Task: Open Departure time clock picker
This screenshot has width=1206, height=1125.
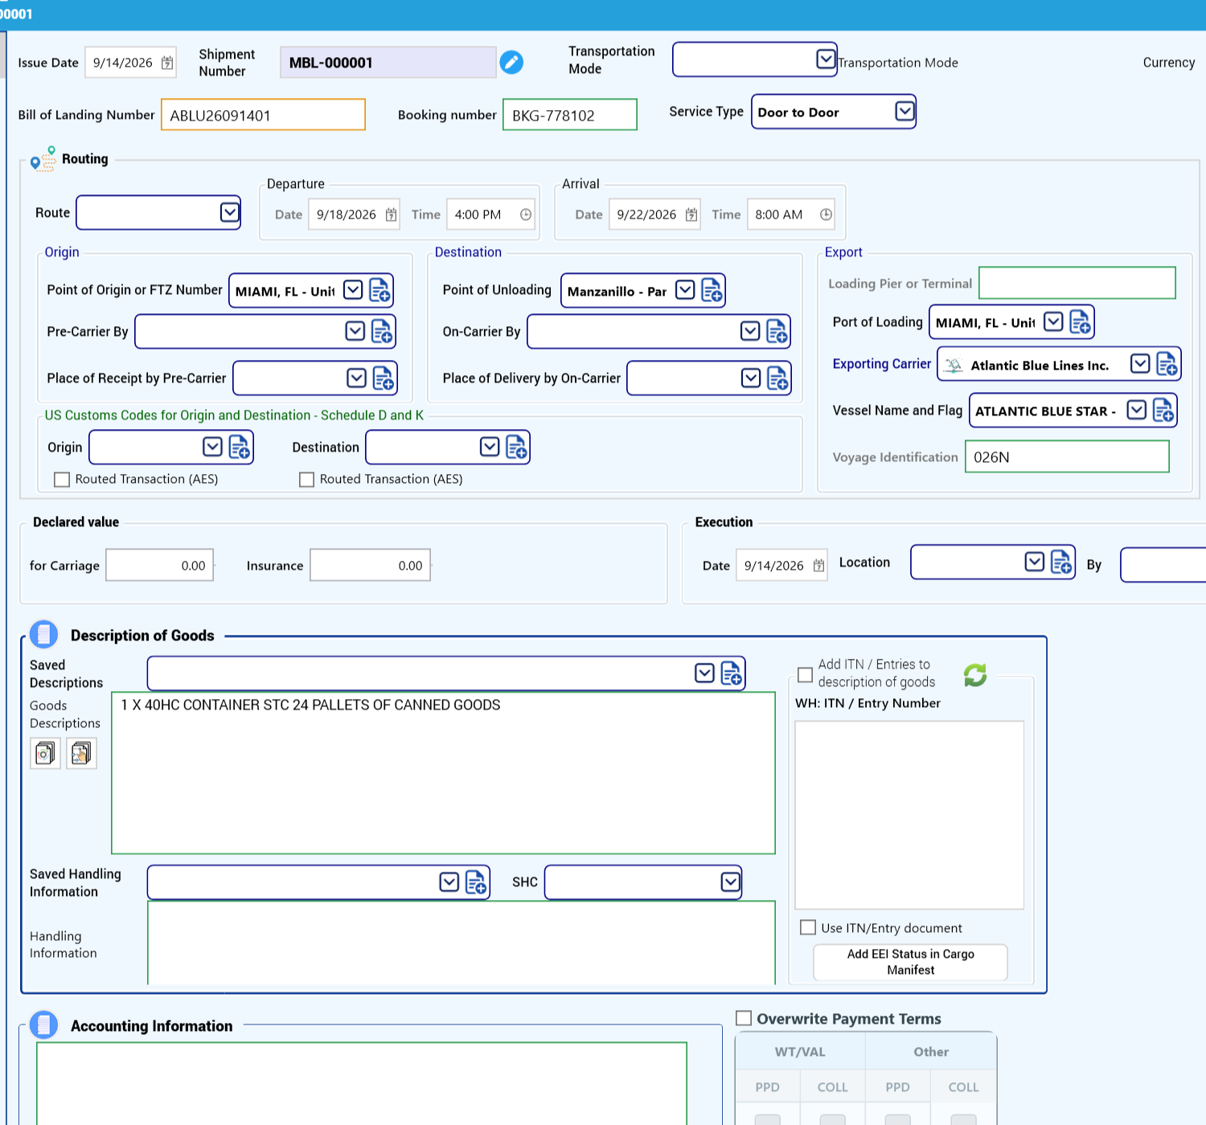Action: click(x=526, y=215)
